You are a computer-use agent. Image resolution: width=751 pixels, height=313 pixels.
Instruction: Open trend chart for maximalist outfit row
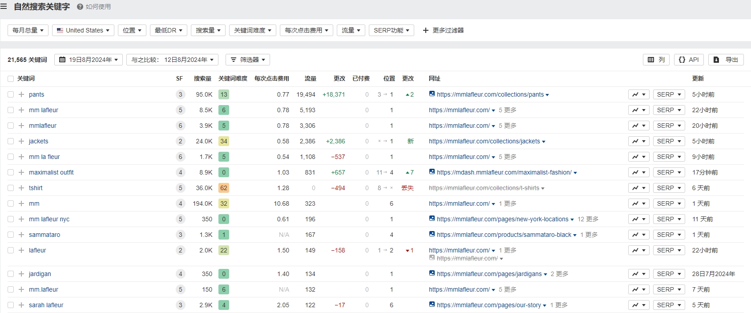coord(639,172)
